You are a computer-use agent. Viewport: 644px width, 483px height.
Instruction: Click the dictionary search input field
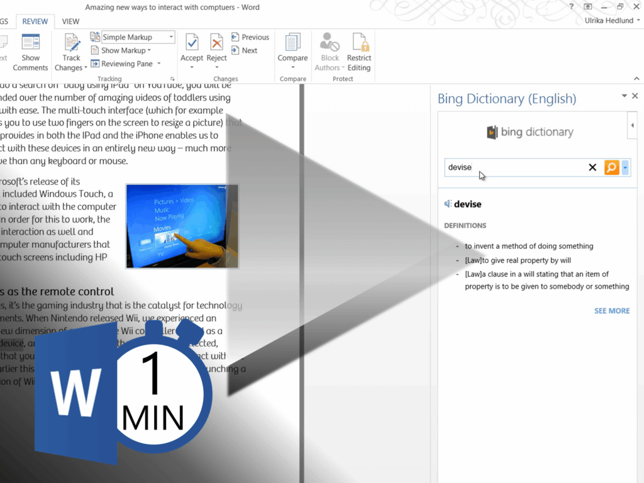[516, 167]
